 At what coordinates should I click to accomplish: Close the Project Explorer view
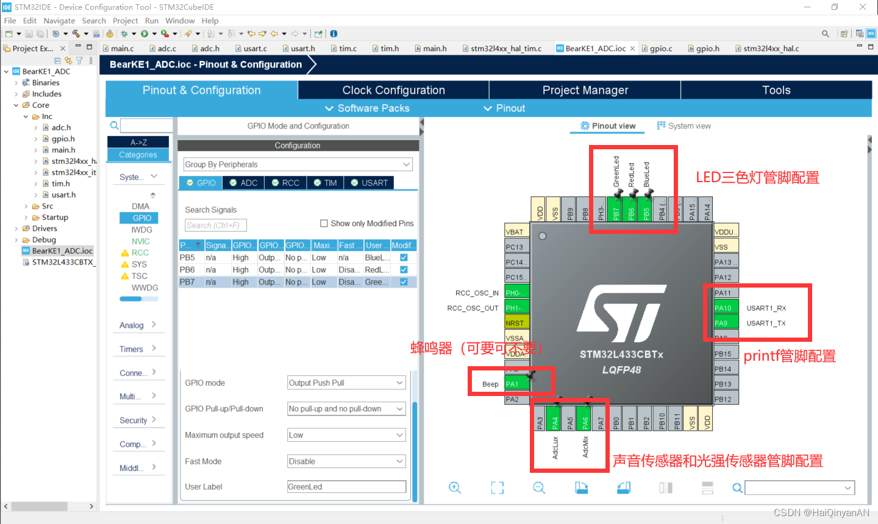pyautogui.click(x=63, y=48)
